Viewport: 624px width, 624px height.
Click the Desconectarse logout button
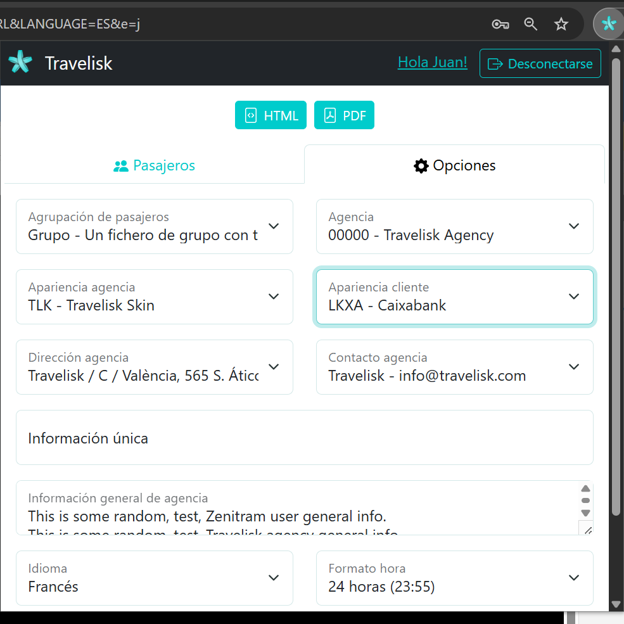point(540,63)
